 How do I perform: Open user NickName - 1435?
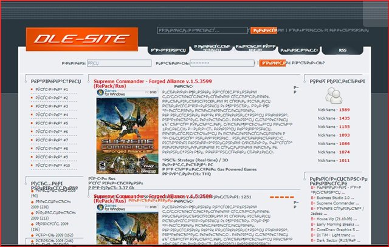[334, 118]
